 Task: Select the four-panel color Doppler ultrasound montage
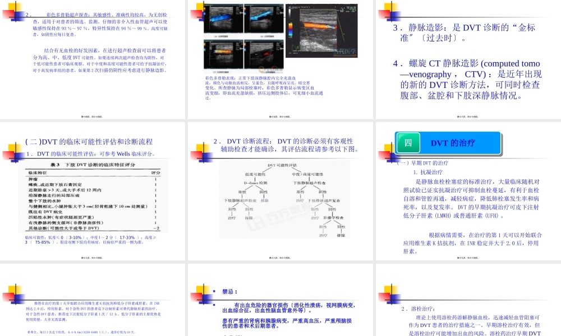coord(244,39)
